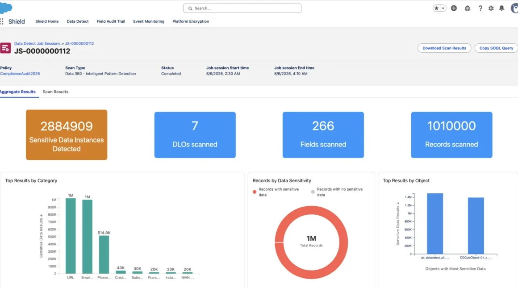Click the Top Results by Object title
Screen dimensions: 518x288
point(406,181)
